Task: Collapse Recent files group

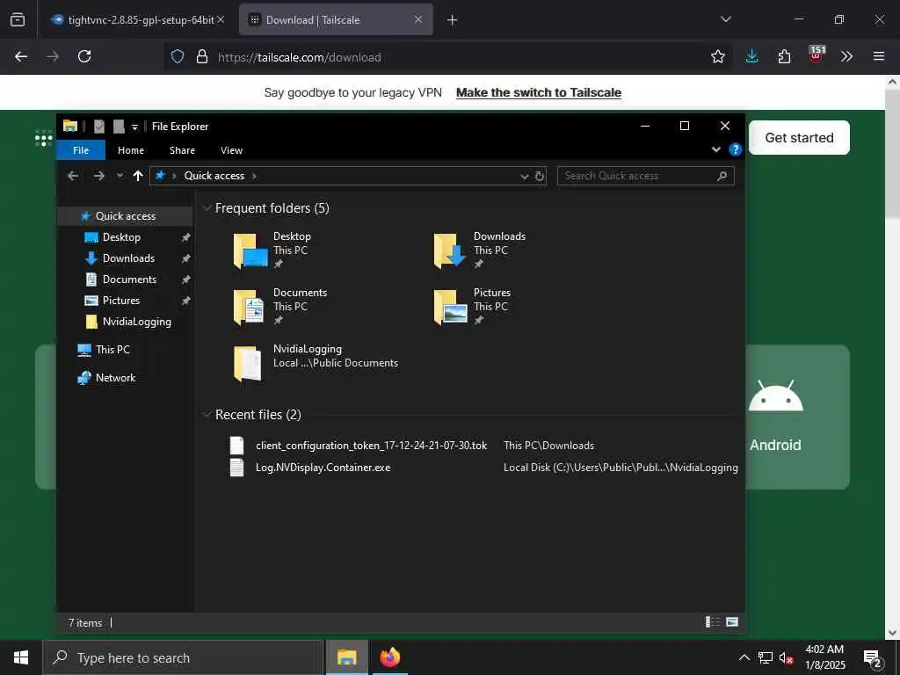Action: click(207, 415)
